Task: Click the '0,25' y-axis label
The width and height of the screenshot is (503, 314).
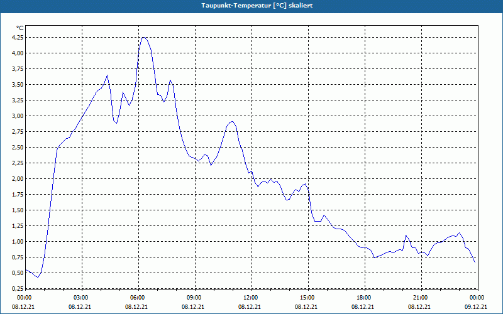Action: (x=18, y=289)
